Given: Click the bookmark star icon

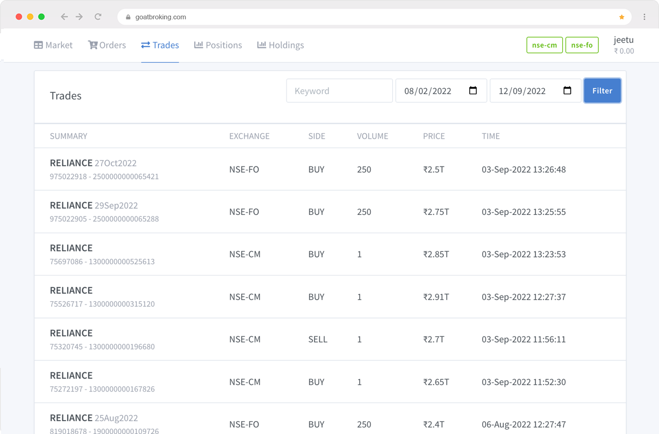Looking at the screenshot, I should [x=621, y=17].
